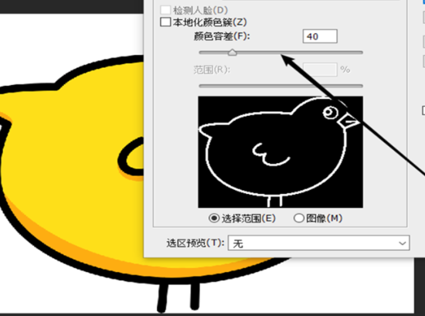Click the chick's eye in the preview
Image resolution: width=425 pixels, height=316 pixels.
coord(331,112)
